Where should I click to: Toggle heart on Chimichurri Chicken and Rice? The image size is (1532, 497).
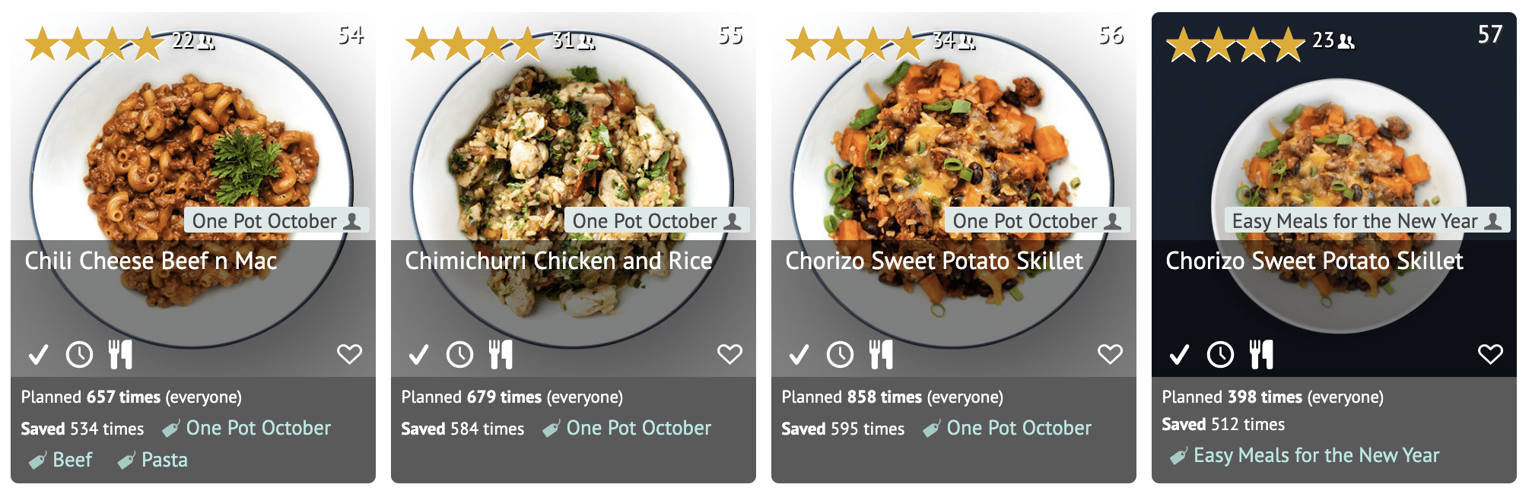pos(729,354)
